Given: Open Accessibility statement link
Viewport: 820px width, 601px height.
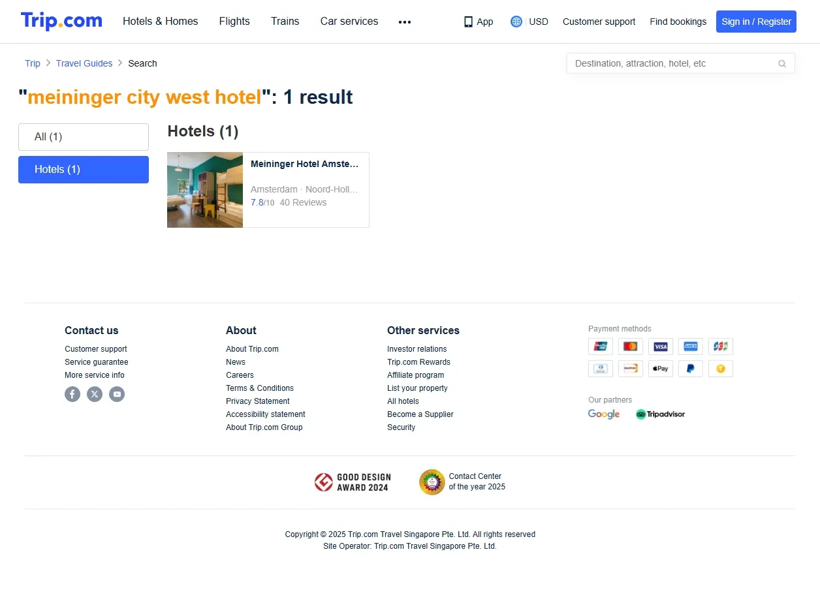Looking at the screenshot, I should pos(266,414).
